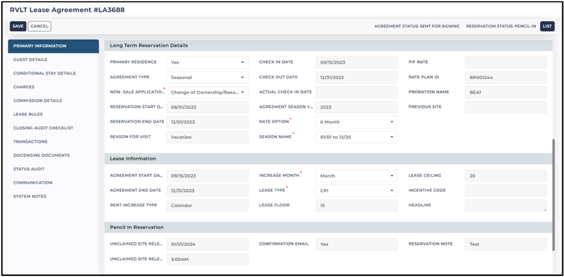The width and height of the screenshot is (564, 277).
Task: Click the vertical scrollbar thumb
Action: point(554,195)
